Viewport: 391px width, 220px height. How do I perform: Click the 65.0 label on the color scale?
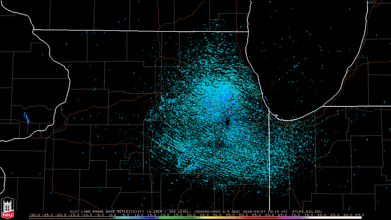click(282, 215)
